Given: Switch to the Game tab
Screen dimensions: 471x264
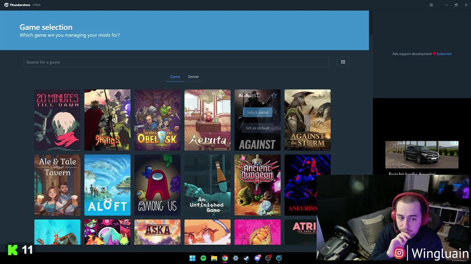Looking at the screenshot, I should point(175,77).
